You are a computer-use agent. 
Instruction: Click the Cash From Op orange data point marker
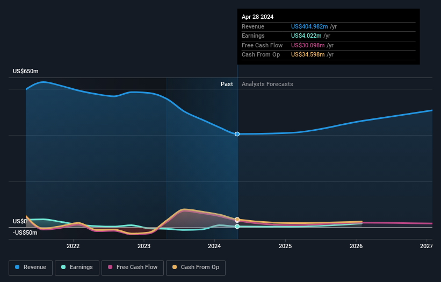click(237, 220)
